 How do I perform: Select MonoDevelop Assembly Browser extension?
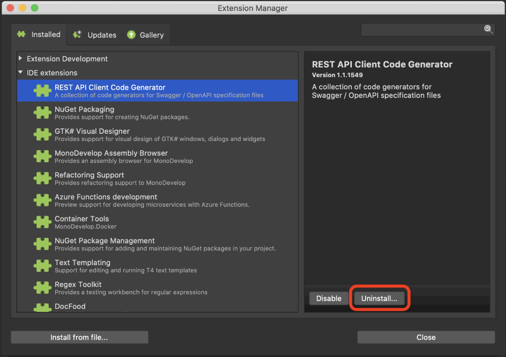point(158,157)
